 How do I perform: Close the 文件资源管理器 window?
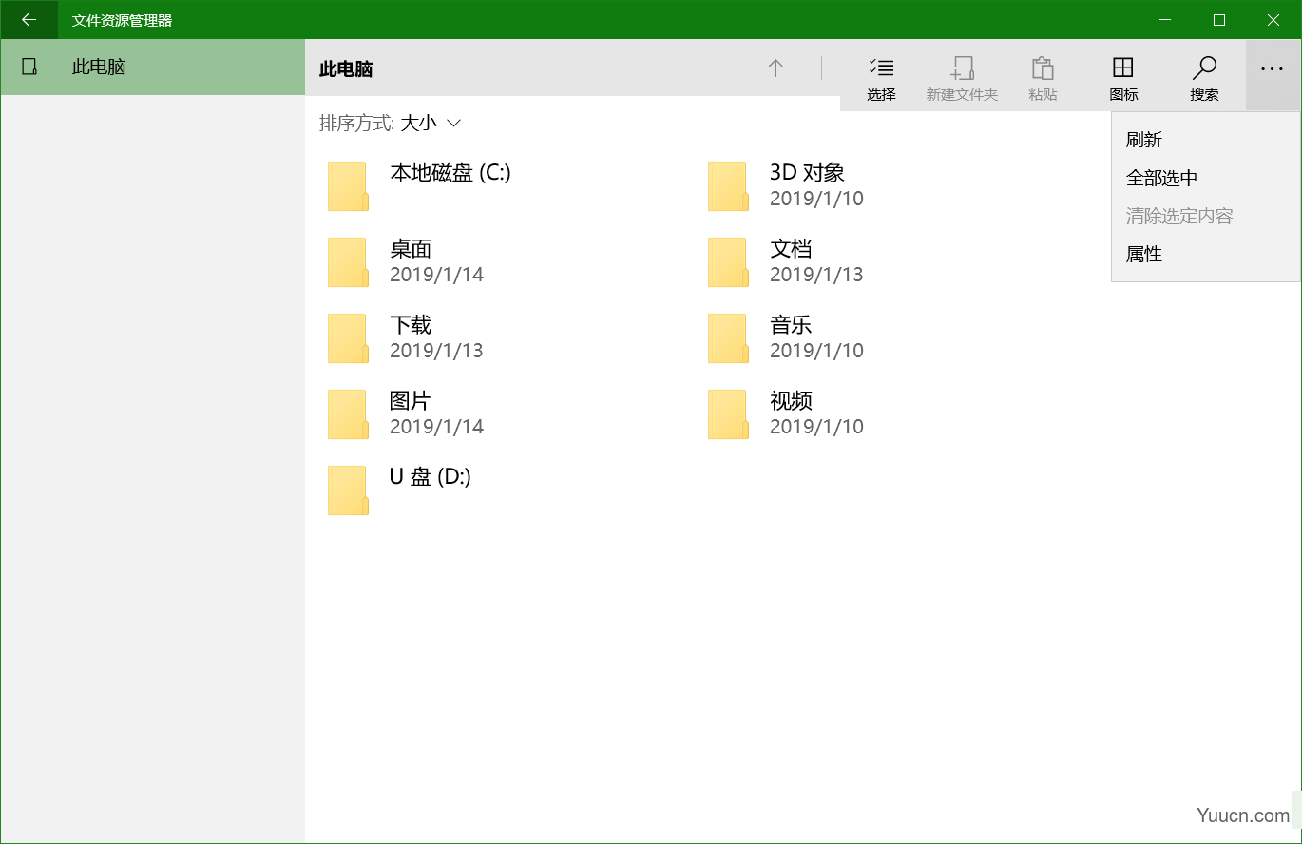click(x=1273, y=19)
